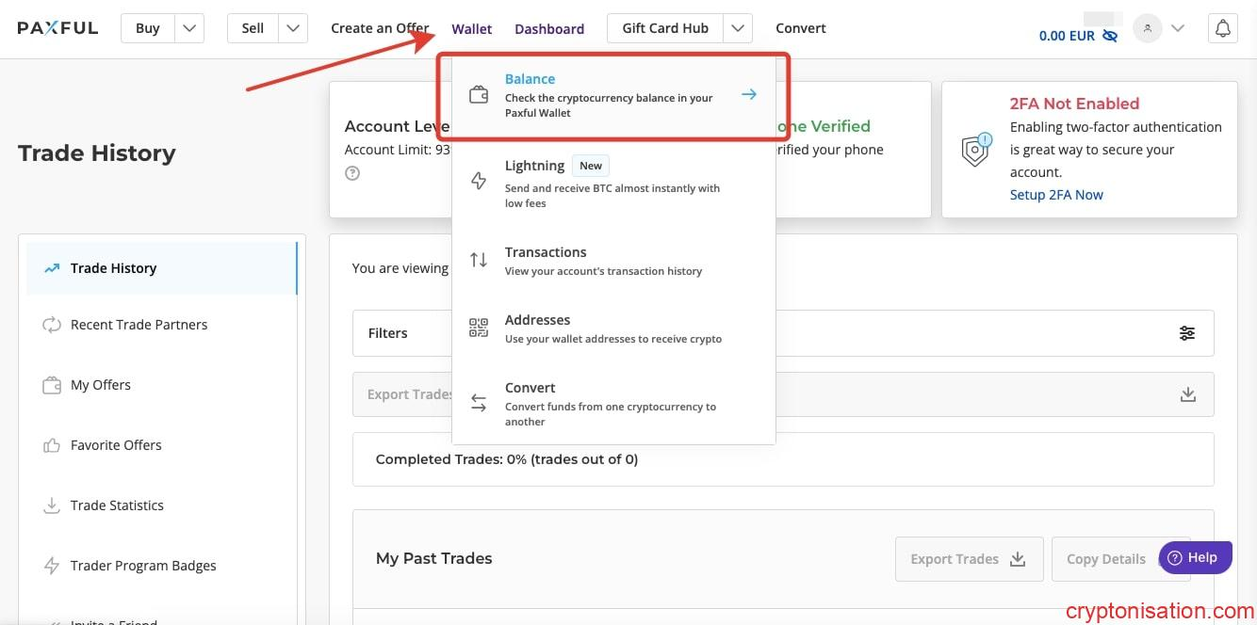Choose Convert from the Wallet dropdown
Screen dimensions: 1257x625
coord(530,388)
